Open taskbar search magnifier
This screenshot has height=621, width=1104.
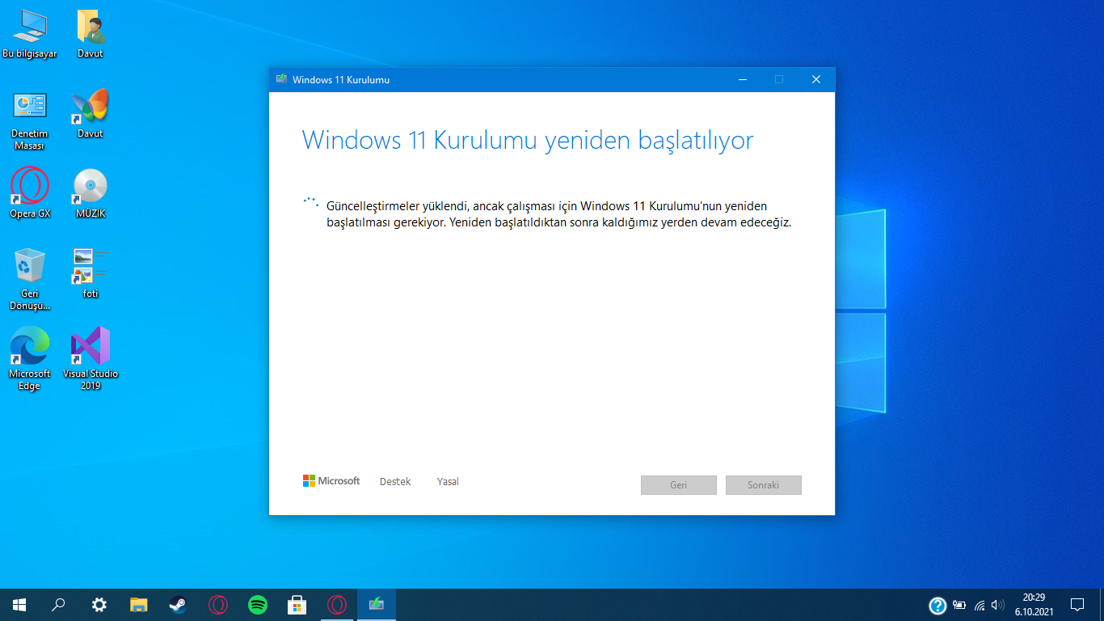pyautogui.click(x=59, y=605)
